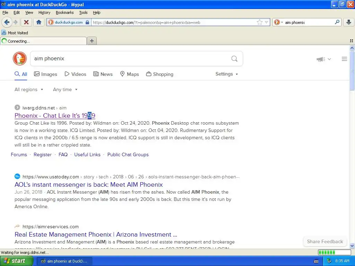Image resolution: width=355 pixels, height=266 pixels.
Task: Click the taskbar clock 8:35 AM
Action: click(342, 261)
